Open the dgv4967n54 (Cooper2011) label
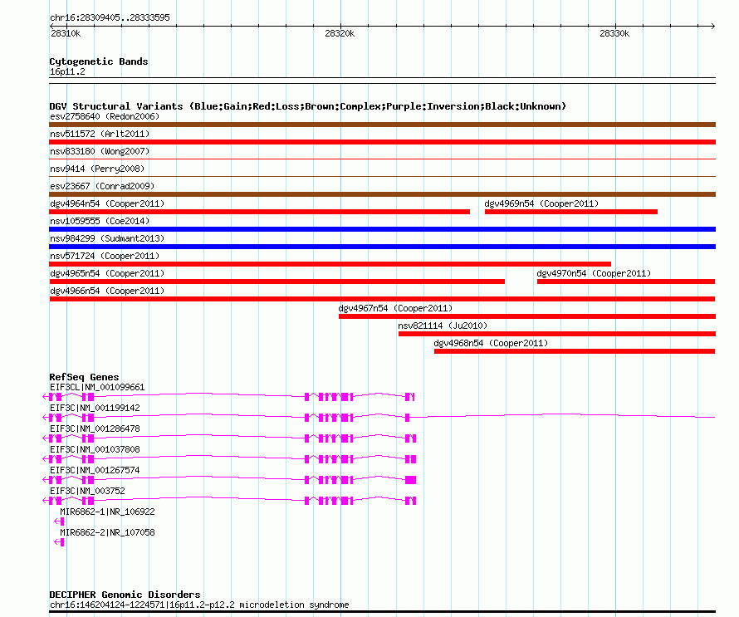Image resolution: width=739 pixels, height=617 pixels. click(395, 308)
